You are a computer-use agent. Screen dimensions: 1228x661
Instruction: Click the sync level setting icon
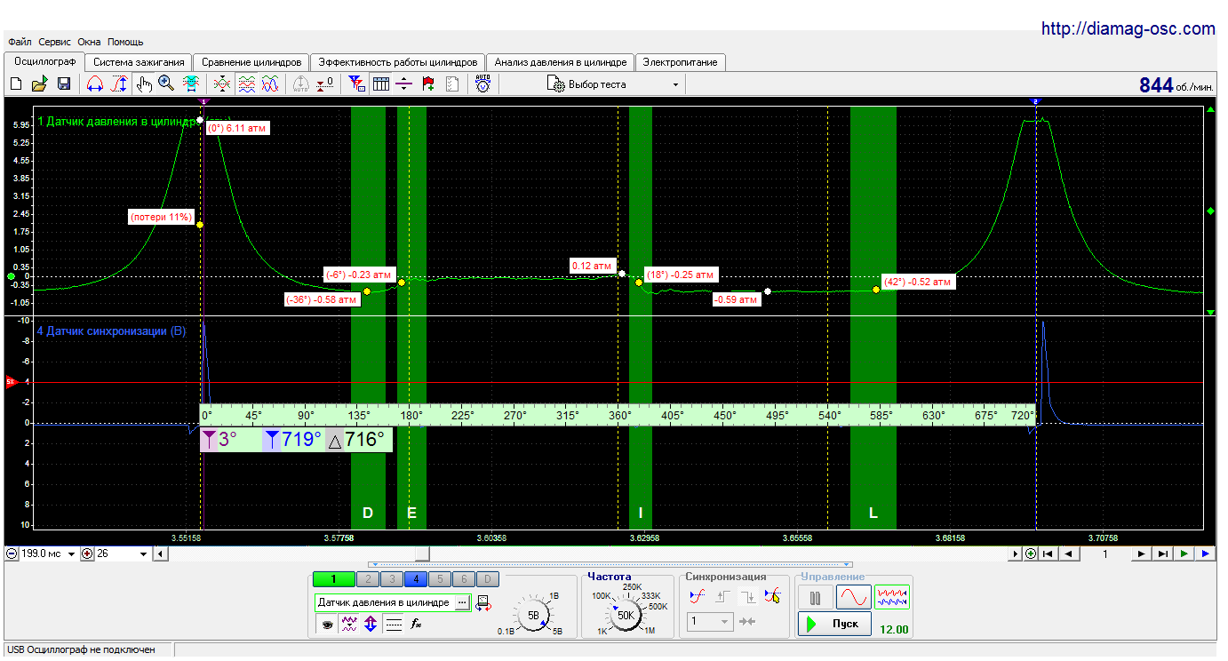pos(697,596)
